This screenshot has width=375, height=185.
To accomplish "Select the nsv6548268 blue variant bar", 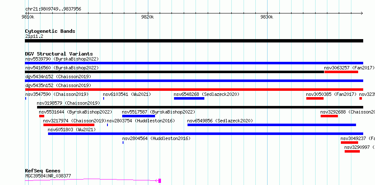I will pyautogui.click(x=189, y=98).
